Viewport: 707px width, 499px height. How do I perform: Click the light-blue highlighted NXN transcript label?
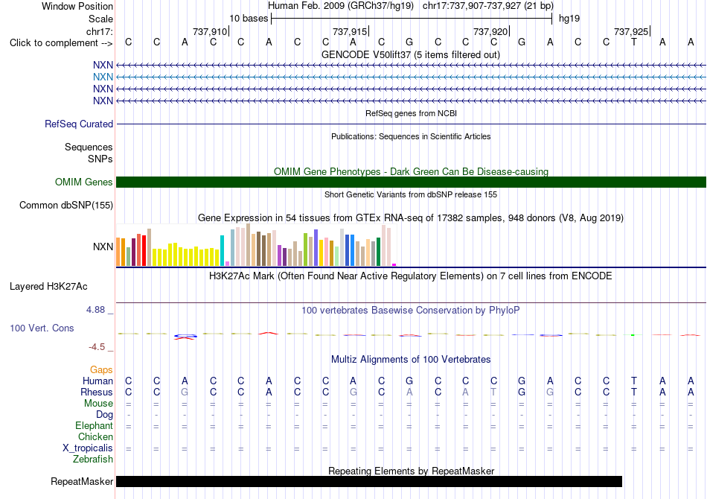click(x=103, y=77)
